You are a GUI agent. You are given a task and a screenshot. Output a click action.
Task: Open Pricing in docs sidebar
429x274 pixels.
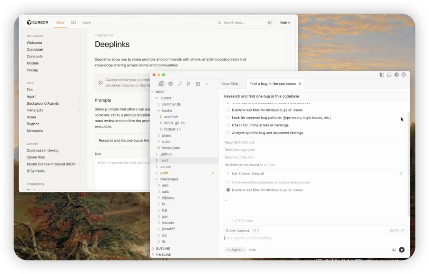click(x=33, y=70)
